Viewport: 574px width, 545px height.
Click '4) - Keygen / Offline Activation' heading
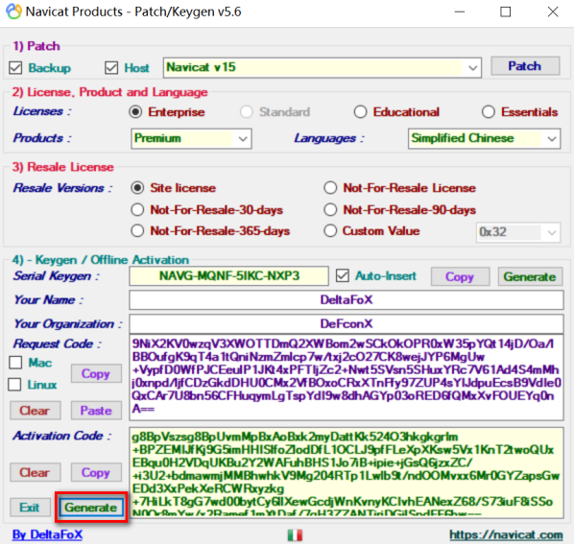101,260
